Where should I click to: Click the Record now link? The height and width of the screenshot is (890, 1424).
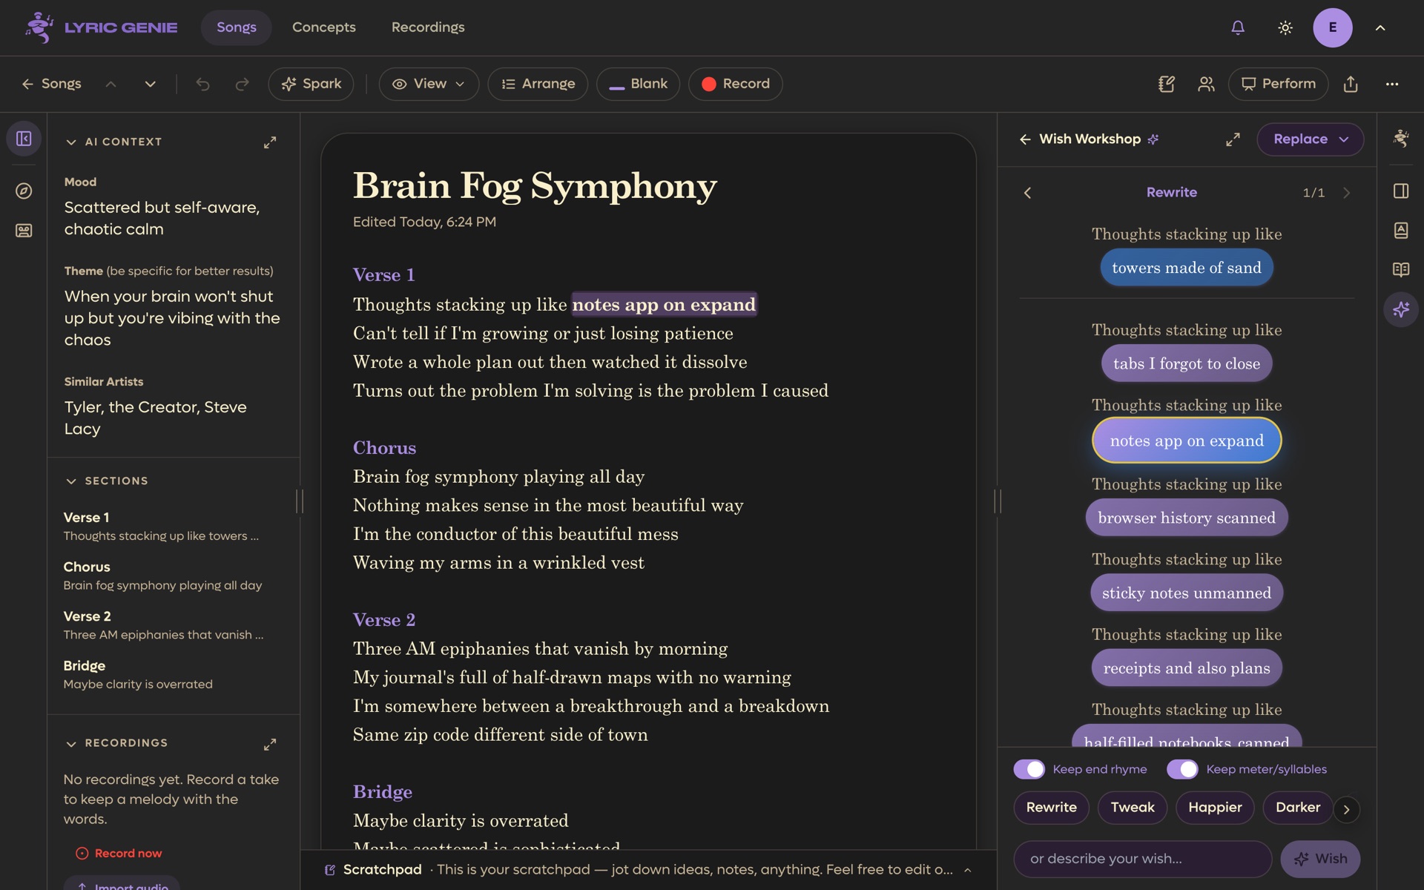[119, 854]
